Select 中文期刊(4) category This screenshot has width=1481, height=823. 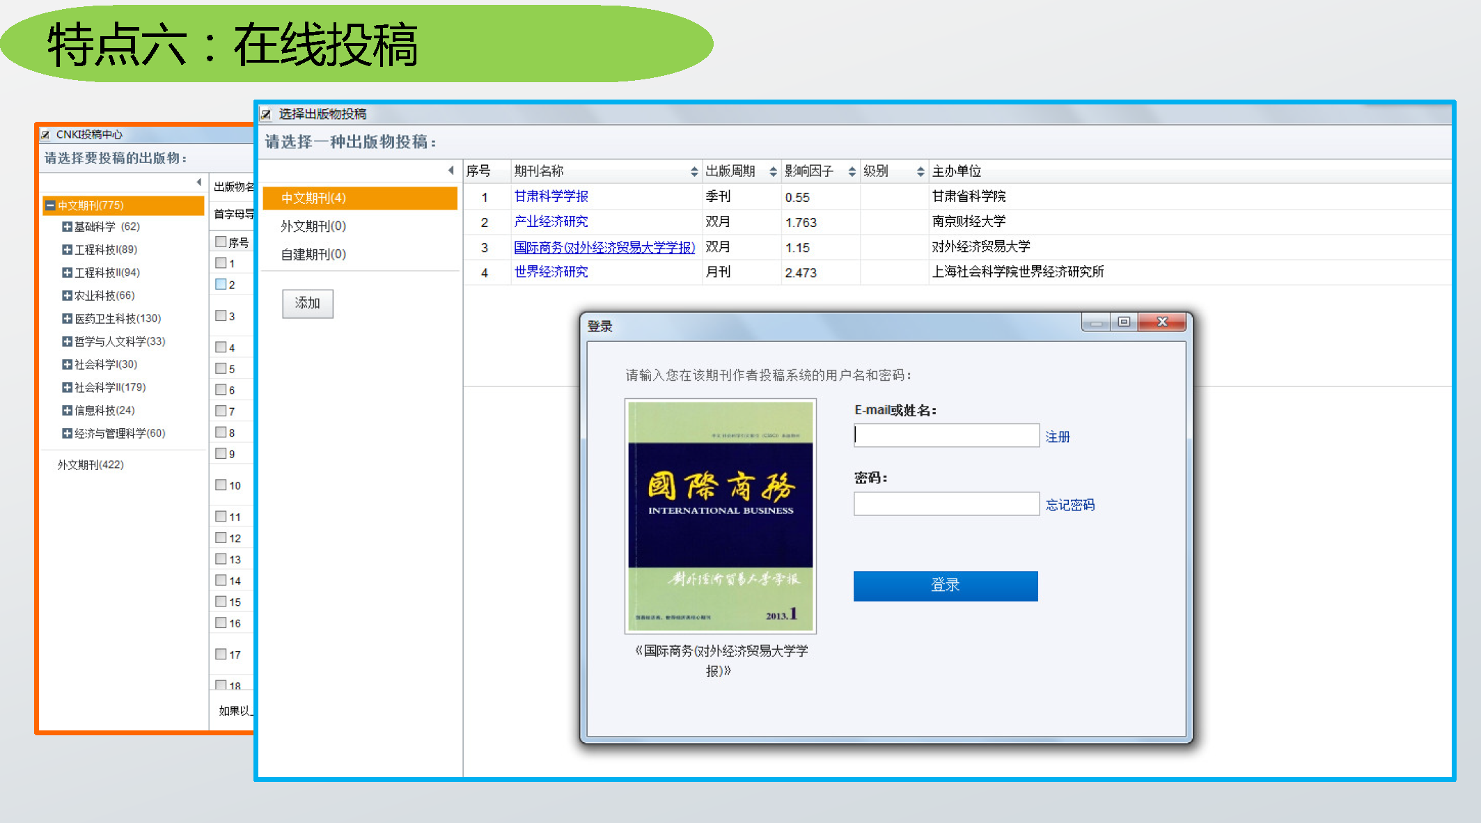[360, 198]
